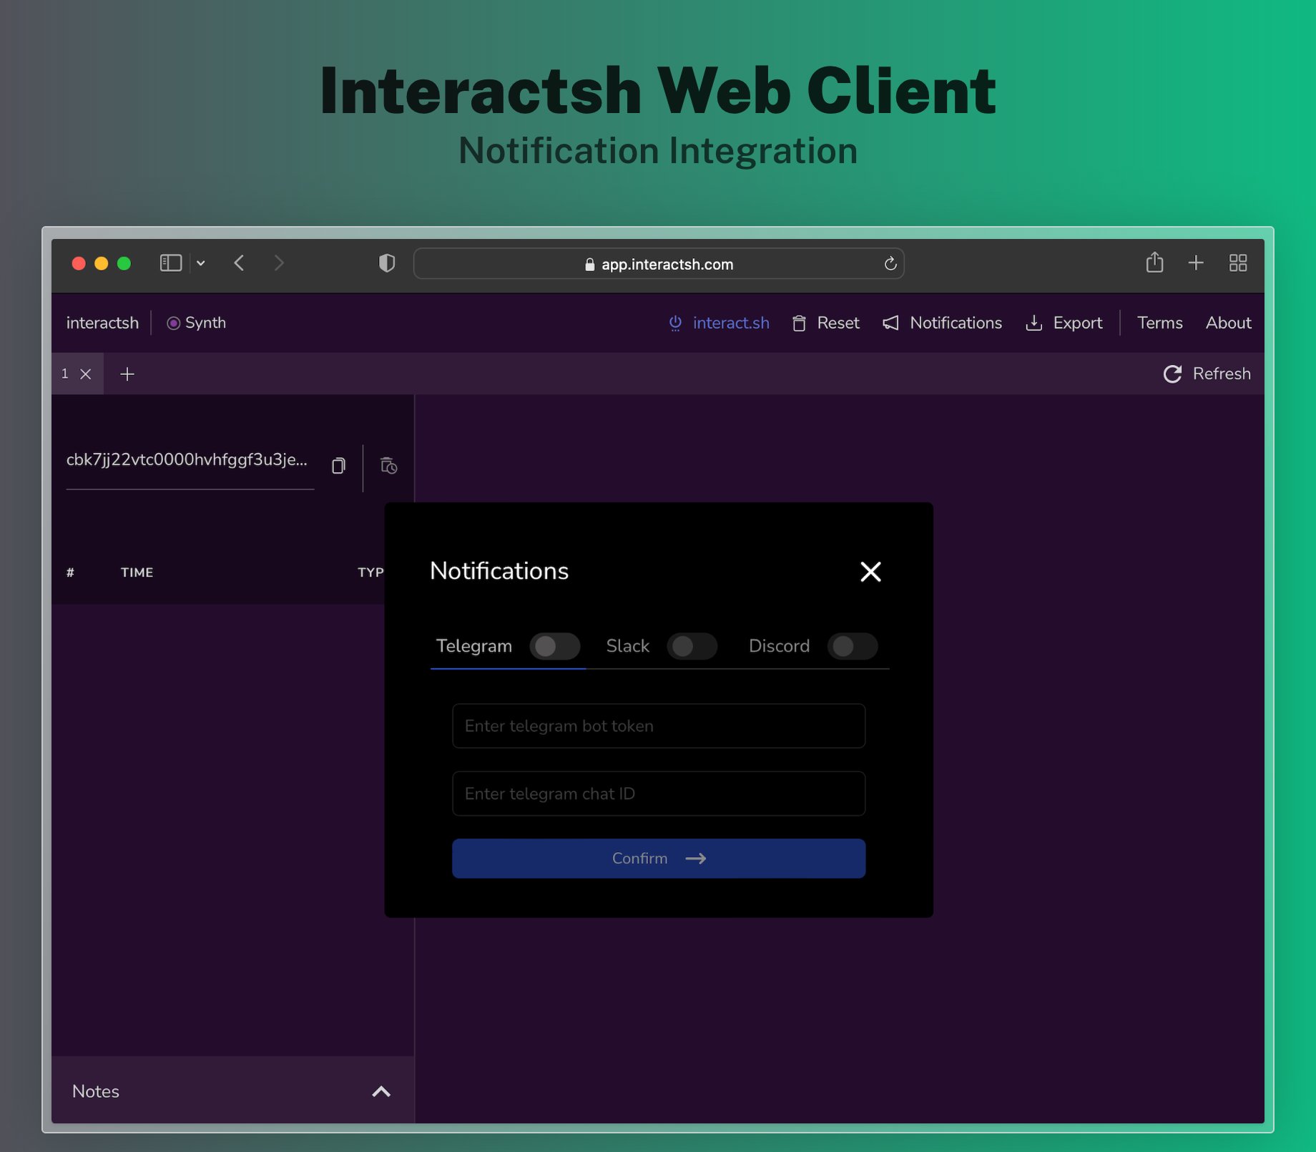Image resolution: width=1316 pixels, height=1152 pixels.
Task: Enable the Discord notification toggle
Action: (x=853, y=646)
